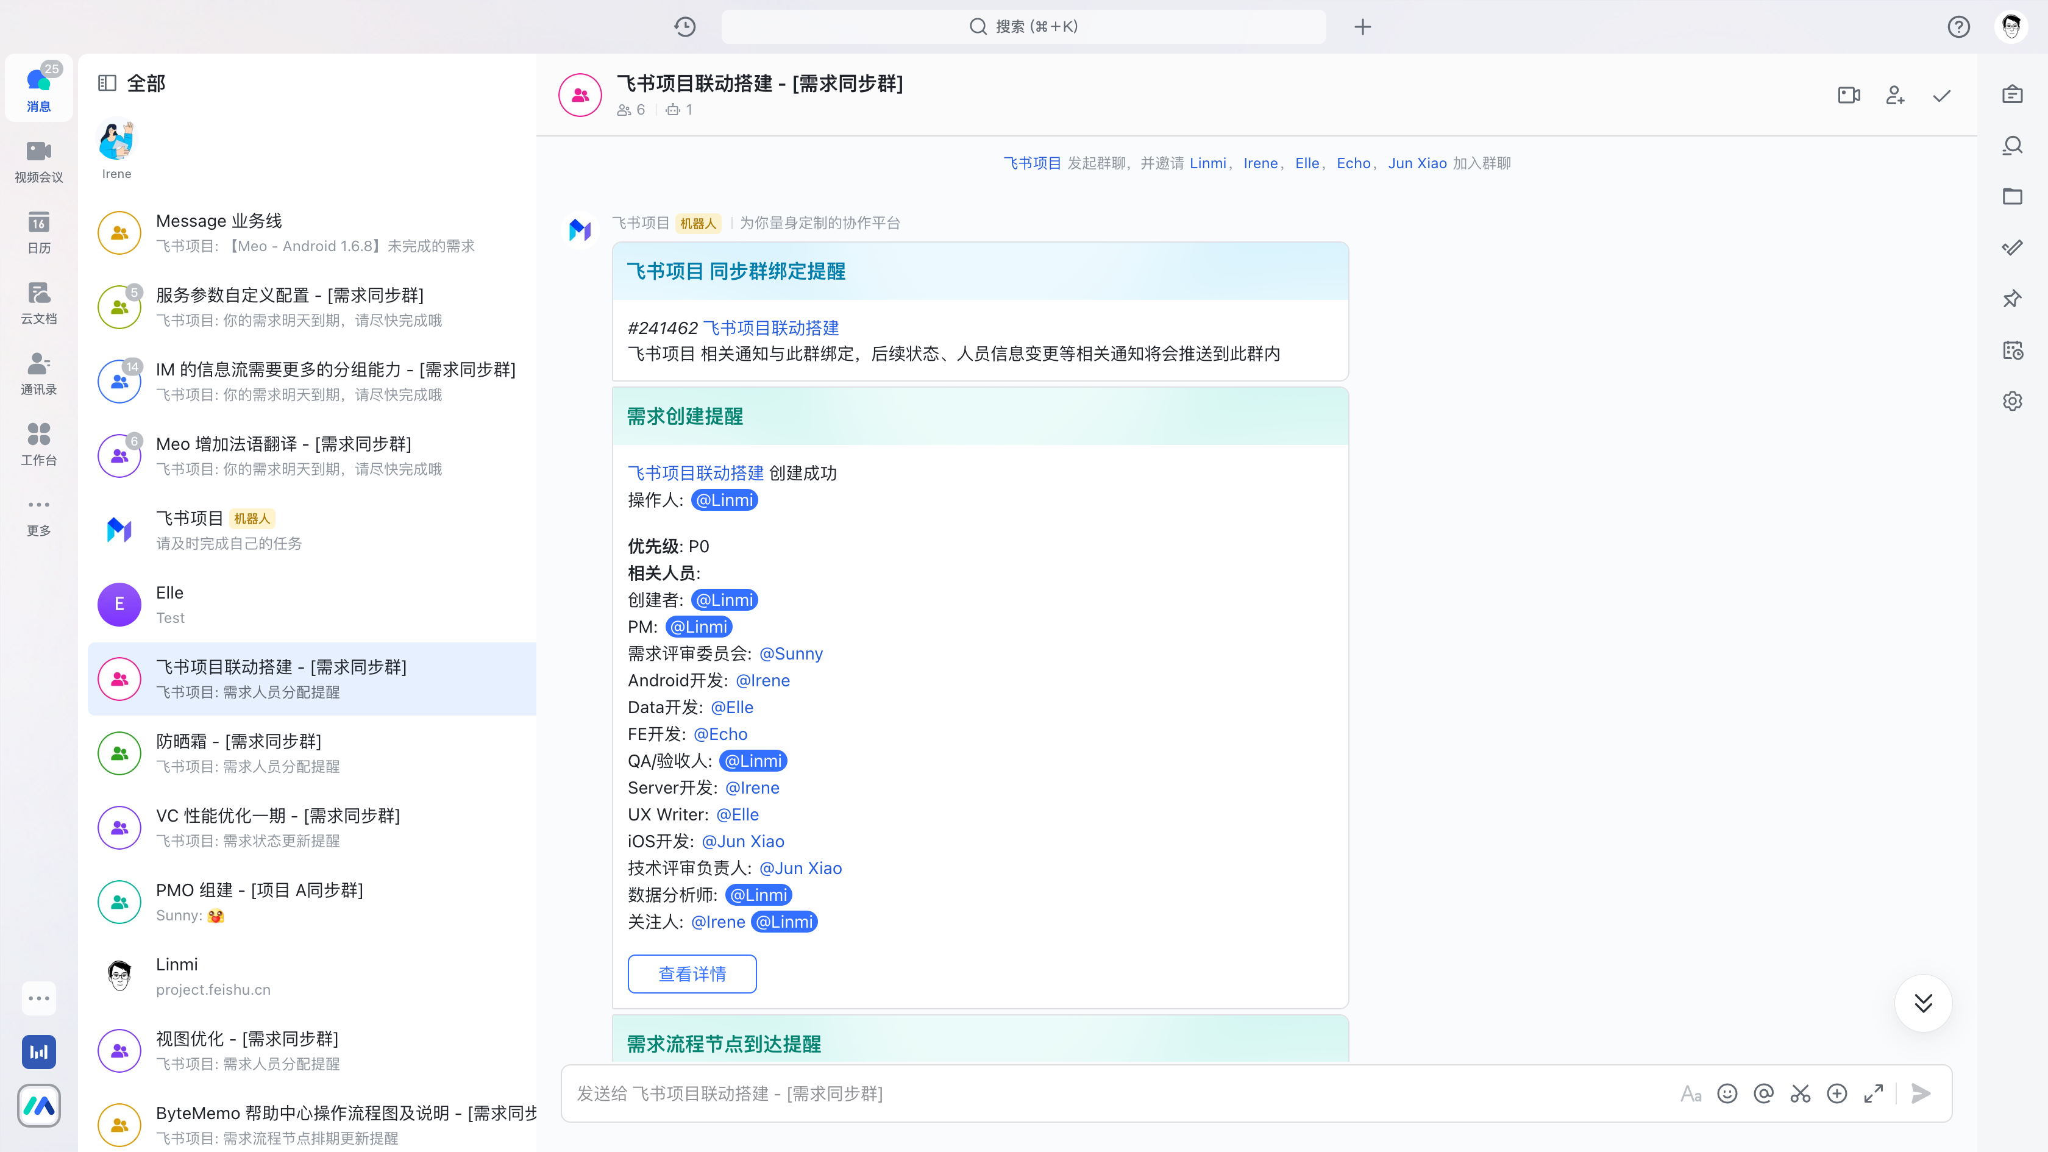This screenshot has width=2048, height=1152.
Task: Open the Meo 增加法语翻译 chat
Action: (x=313, y=455)
